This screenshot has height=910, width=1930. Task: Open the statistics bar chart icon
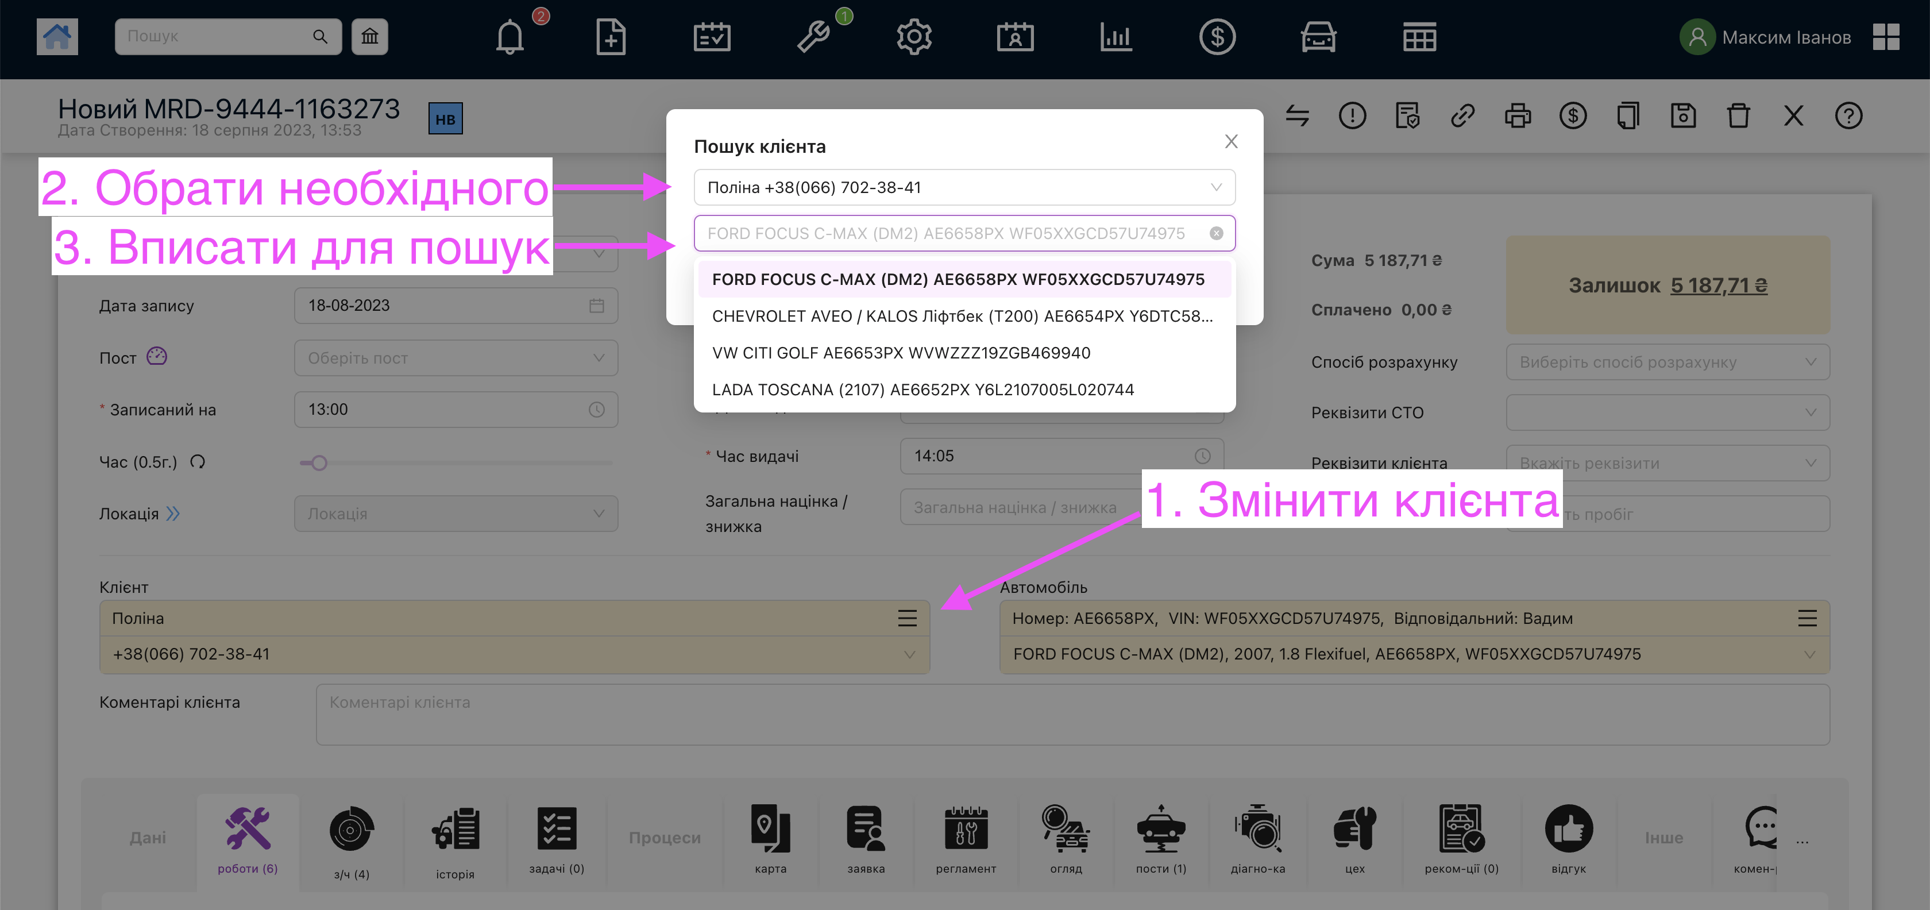coord(1115,37)
